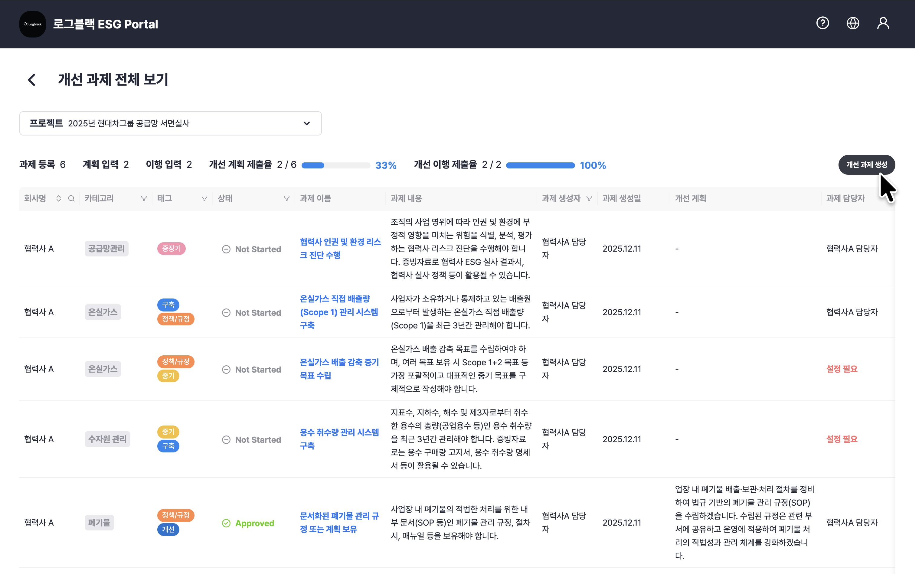922x574 pixels.
Task: Click the 개선 과제 생성 button
Action: point(866,165)
